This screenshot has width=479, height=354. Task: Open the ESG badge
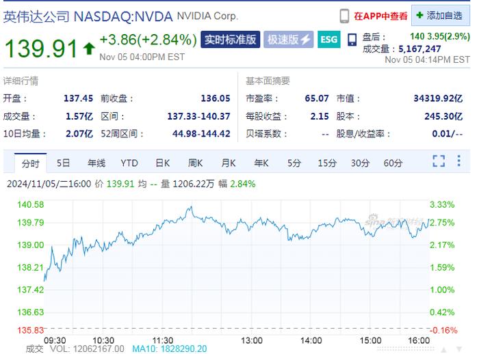click(328, 40)
